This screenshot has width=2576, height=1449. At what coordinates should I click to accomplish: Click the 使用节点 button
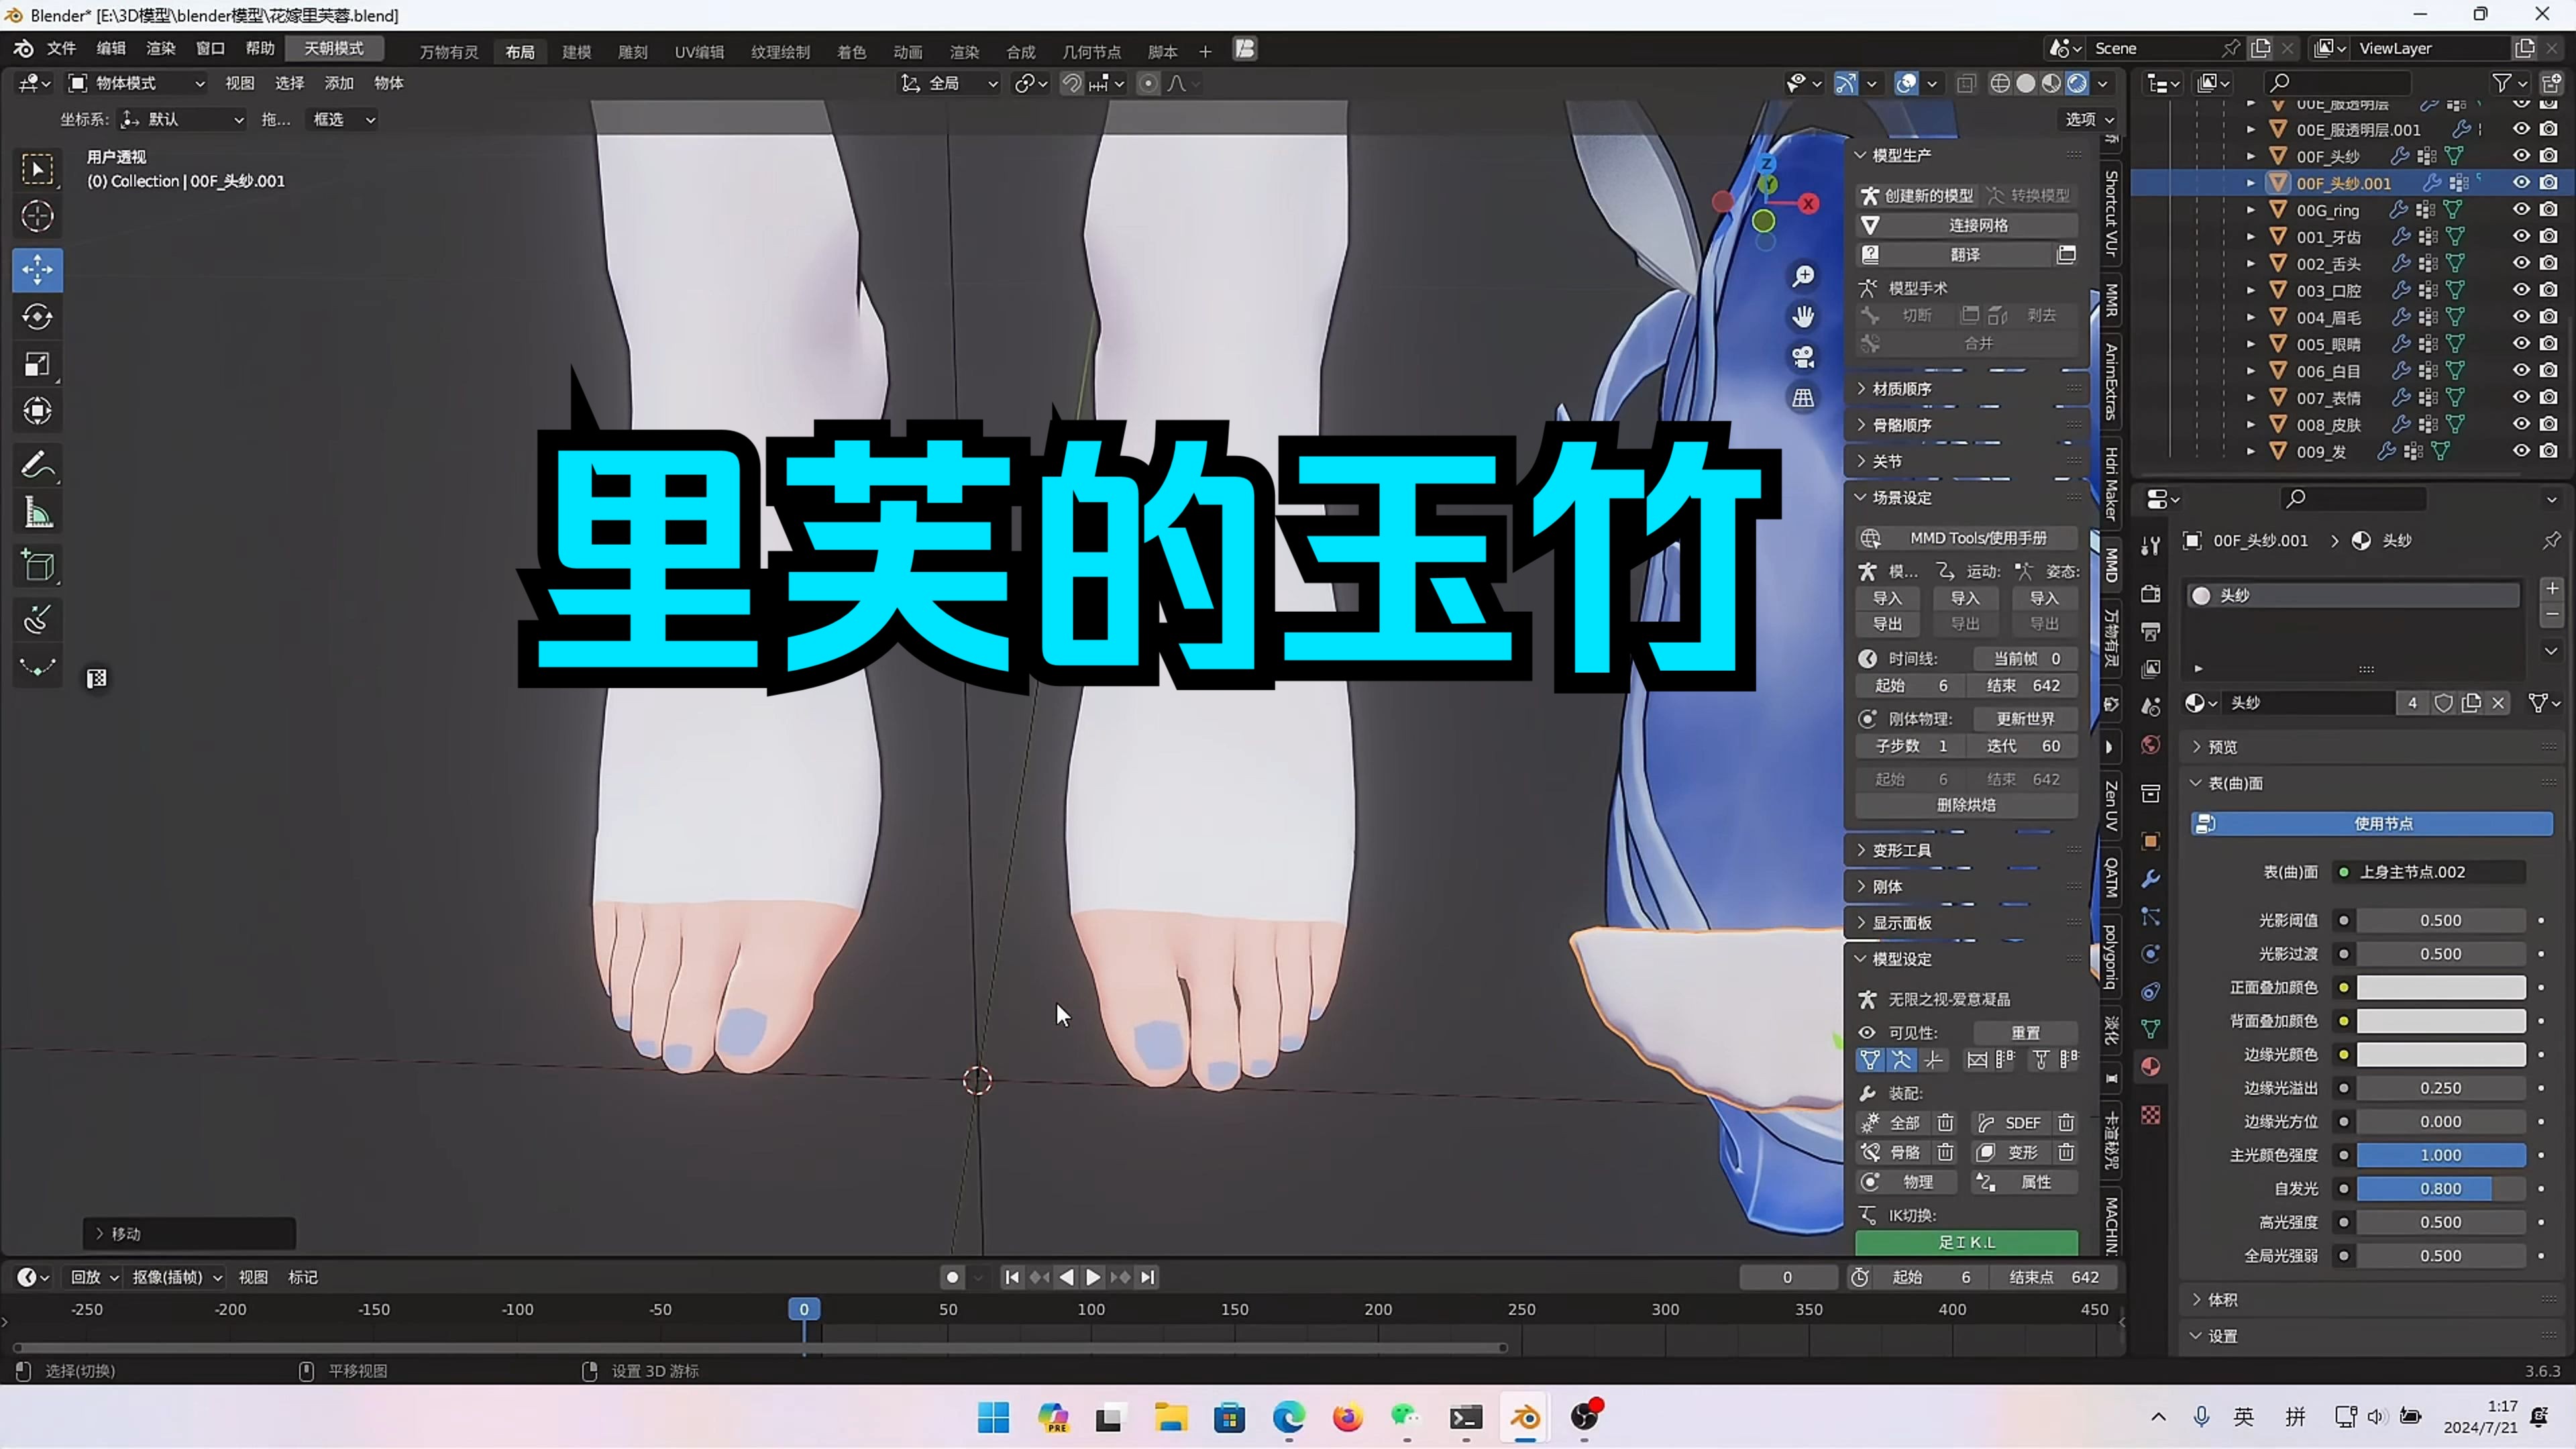[x=2372, y=823]
